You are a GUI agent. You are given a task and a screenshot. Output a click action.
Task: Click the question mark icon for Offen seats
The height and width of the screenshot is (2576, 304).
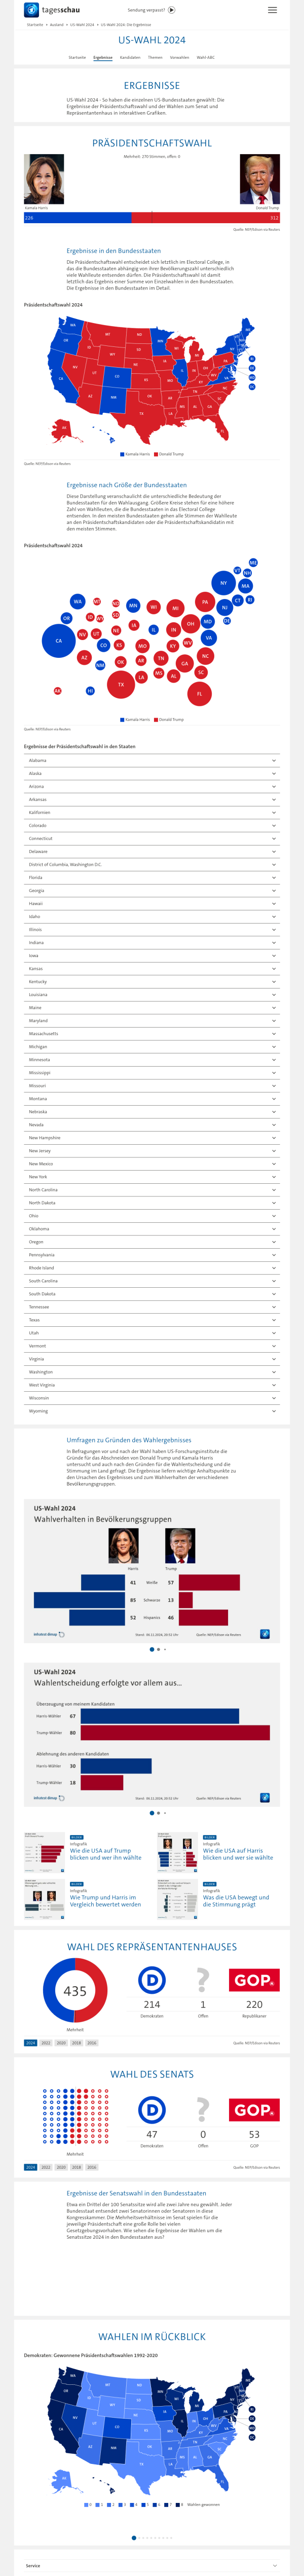point(203,1951)
